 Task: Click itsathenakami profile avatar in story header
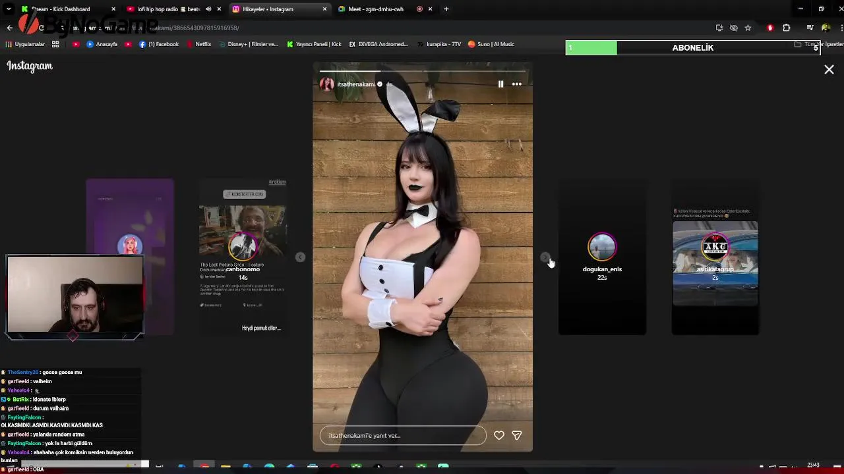tap(326, 84)
